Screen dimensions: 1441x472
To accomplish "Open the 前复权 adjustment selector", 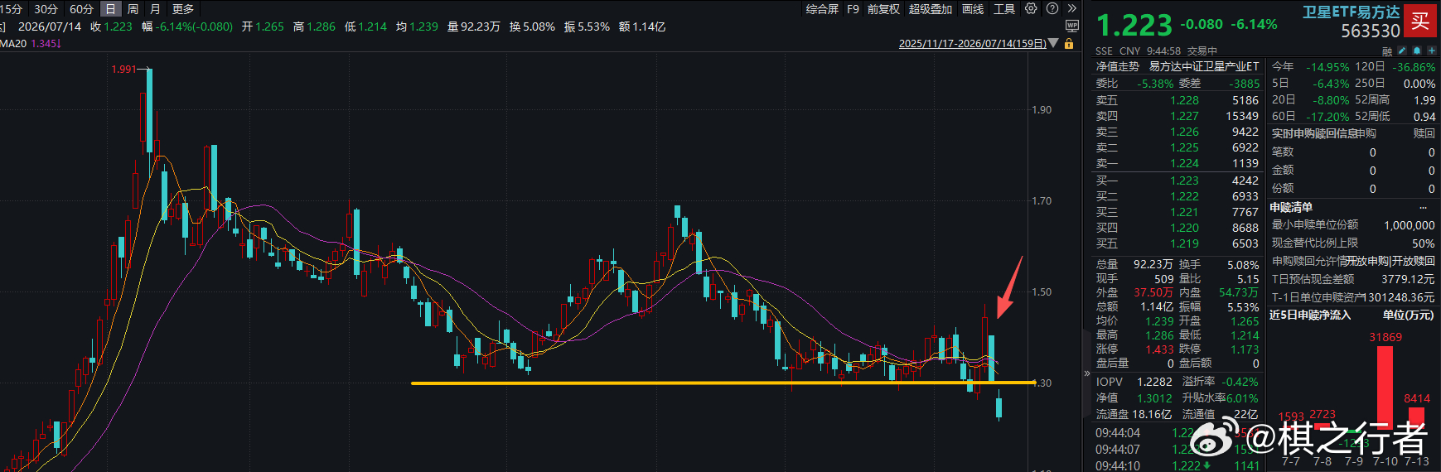I will (883, 9).
